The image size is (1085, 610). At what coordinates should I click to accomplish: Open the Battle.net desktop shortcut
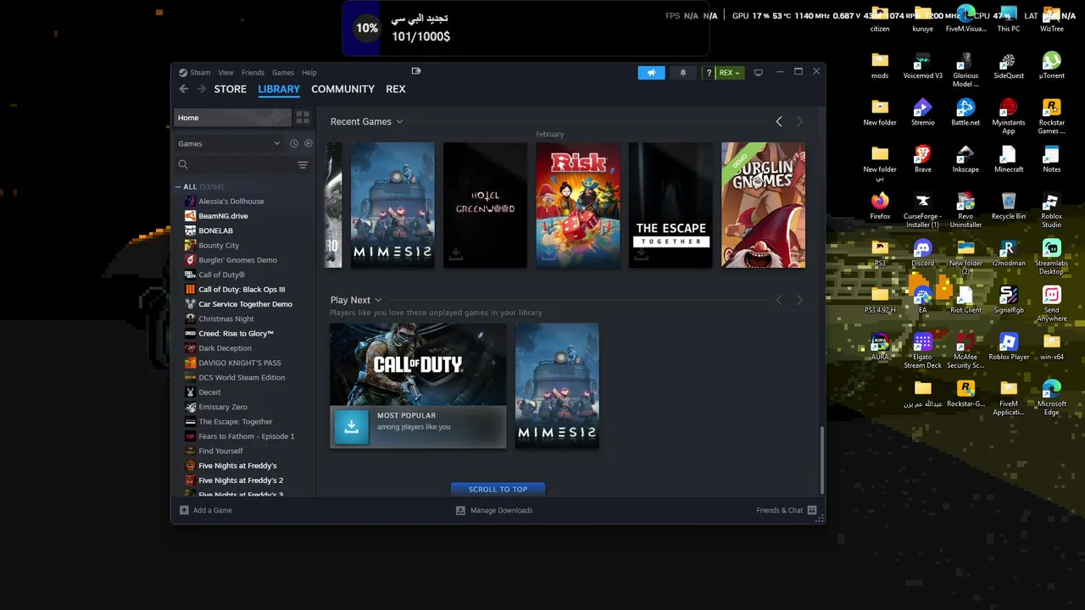click(965, 112)
